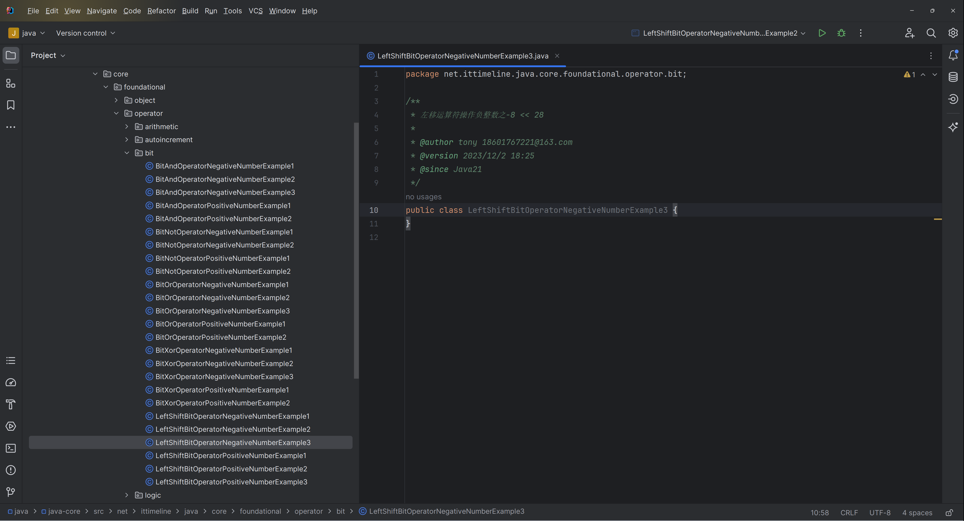Open the Build hammer tool window icon
Image resolution: width=964 pixels, height=521 pixels.
click(x=11, y=404)
